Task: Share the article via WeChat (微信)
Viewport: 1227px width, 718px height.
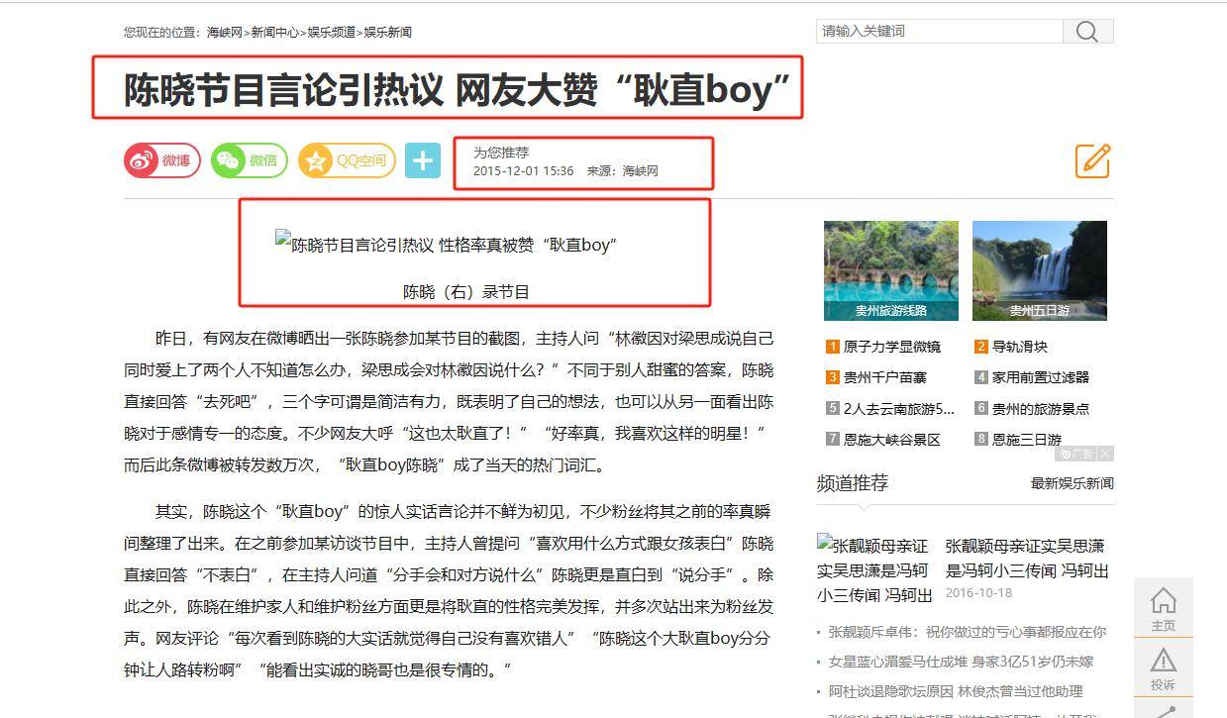Action: 250,160
